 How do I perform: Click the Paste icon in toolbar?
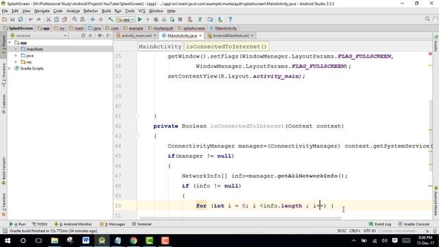click(64, 19)
